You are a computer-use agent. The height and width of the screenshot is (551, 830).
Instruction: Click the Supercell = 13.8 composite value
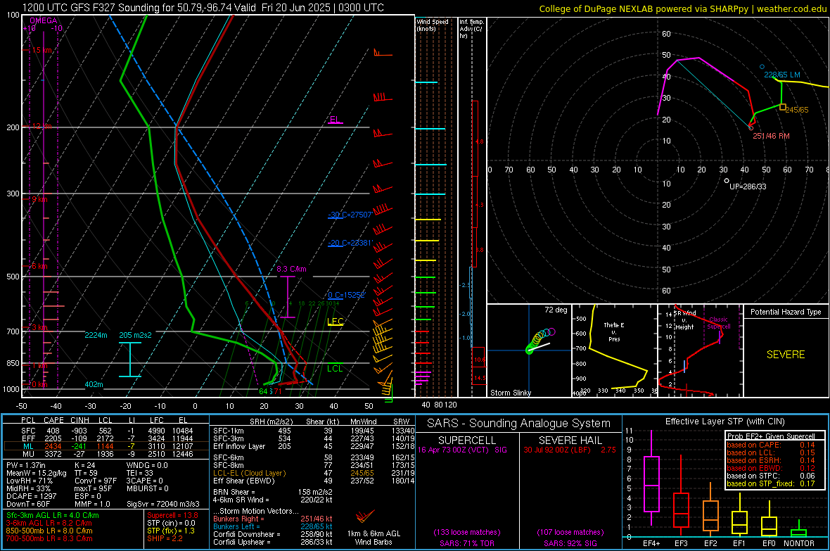(172, 515)
